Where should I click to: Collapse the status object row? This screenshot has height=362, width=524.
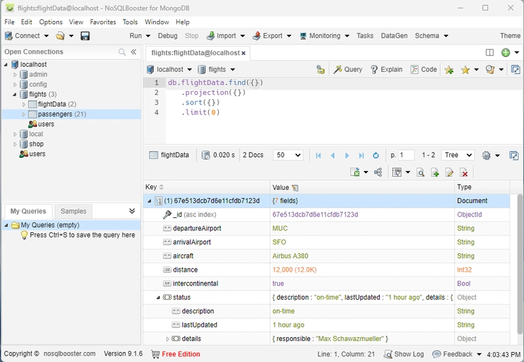click(159, 298)
